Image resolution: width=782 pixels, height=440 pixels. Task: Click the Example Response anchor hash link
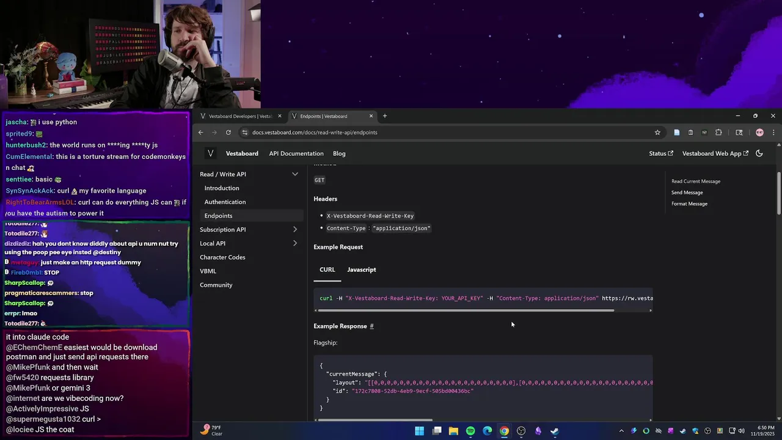coord(371,326)
